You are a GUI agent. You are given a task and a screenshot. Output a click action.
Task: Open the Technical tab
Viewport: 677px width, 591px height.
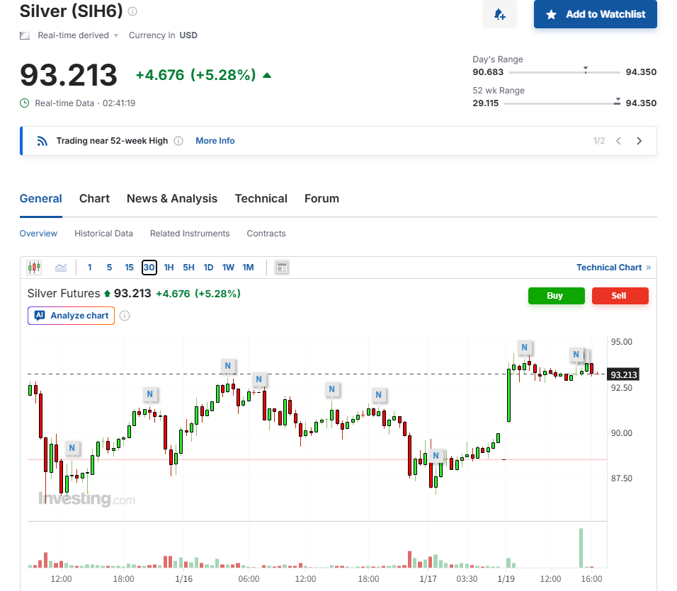tap(261, 199)
